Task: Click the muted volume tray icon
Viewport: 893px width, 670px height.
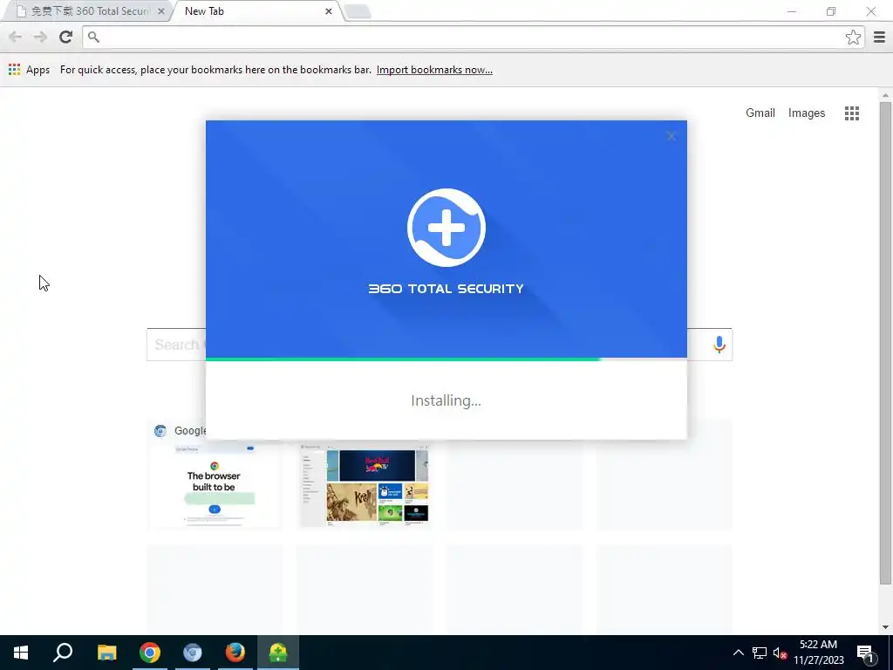Action: point(780,653)
